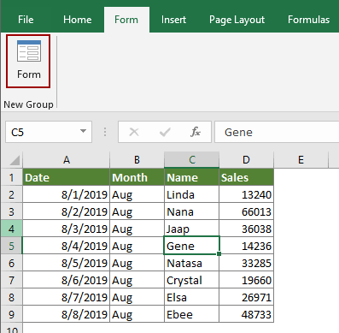
Task: Select the sales value 66013
Action: 246,211
